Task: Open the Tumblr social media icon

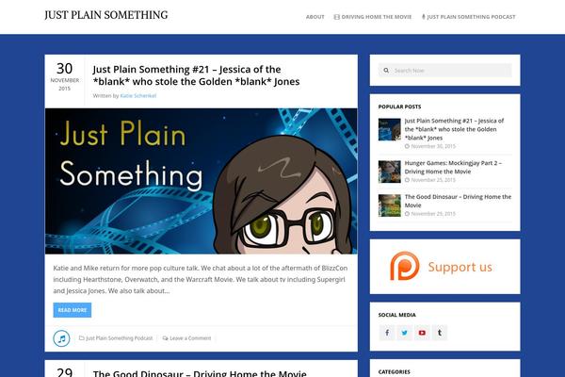Action: pyautogui.click(x=440, y=333)
